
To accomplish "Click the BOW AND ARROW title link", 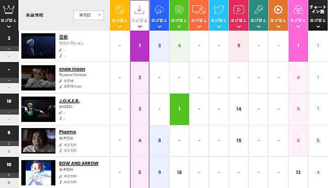I will point(79,163).
